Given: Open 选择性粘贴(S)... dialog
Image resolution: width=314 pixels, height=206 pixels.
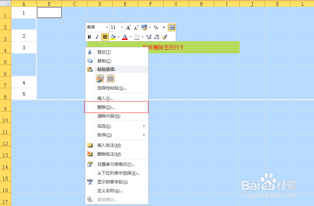Looking at the screenshot, I should [117, 88].
